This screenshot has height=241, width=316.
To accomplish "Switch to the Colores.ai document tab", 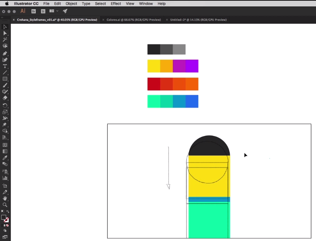I will (x=134, y=20).
